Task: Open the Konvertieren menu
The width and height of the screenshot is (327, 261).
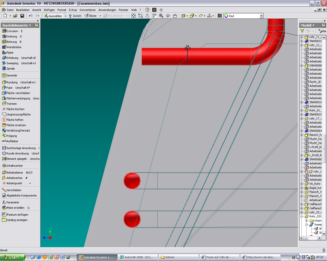Action: coord(88,10)
